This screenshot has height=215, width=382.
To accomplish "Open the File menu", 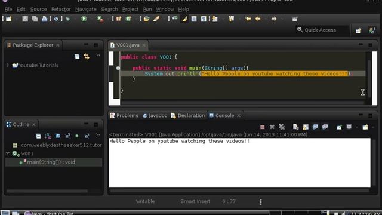I will point(8,10).
